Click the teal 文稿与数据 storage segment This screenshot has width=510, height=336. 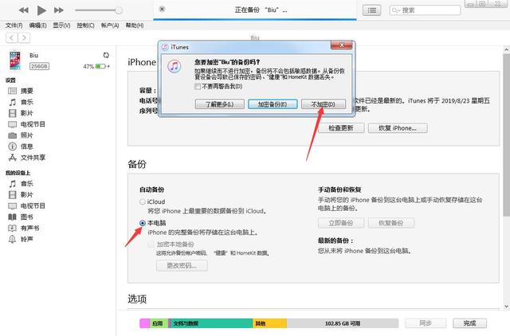pyautogui.click(x=211, y=323)
